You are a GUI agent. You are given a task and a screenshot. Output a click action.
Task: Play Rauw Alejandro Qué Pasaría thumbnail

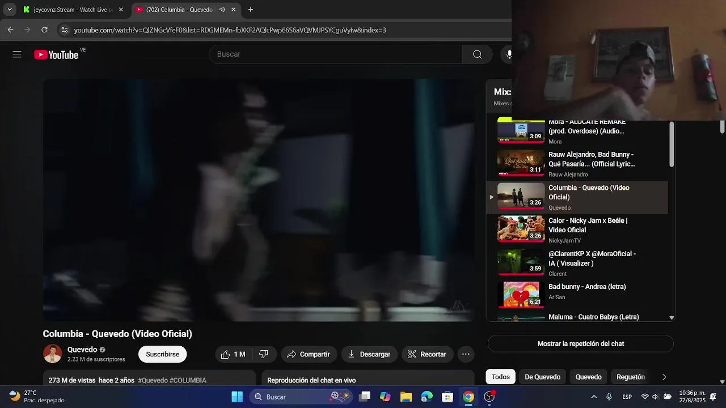[x=521, y=163]
